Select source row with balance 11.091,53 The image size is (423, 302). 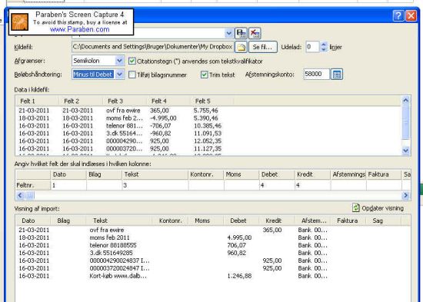(208, 133)
